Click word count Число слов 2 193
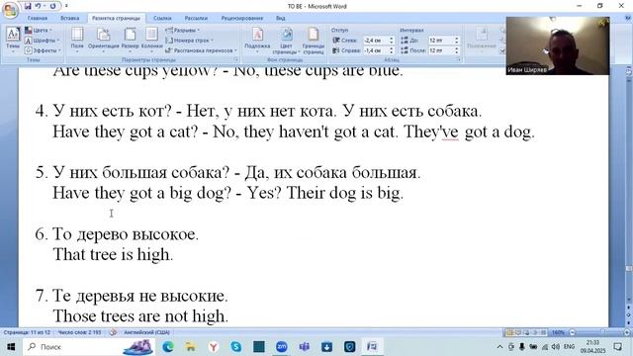Viewport: 633px width, 356px height. pos(79,332)
